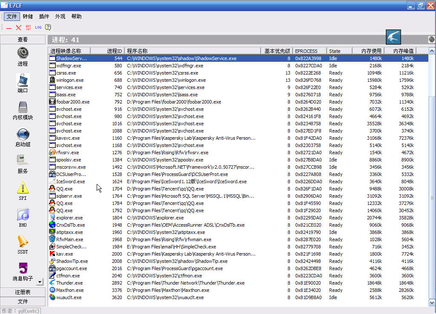Expand the 查看 sidebar section
Image resolution: width=436 pixels, height=314 pixels.
[23, 40]
